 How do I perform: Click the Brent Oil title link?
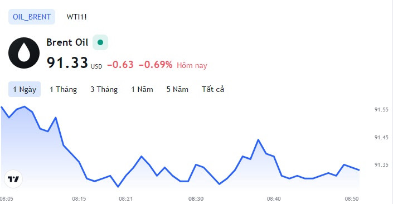click(67, 42)
